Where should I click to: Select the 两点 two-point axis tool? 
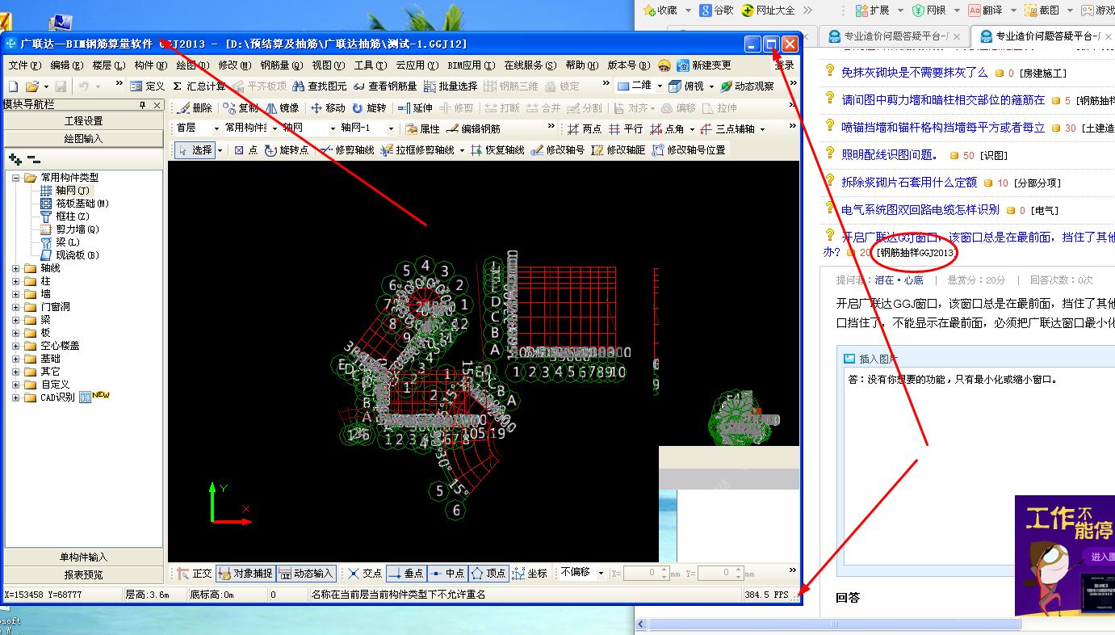click(584, 128)
